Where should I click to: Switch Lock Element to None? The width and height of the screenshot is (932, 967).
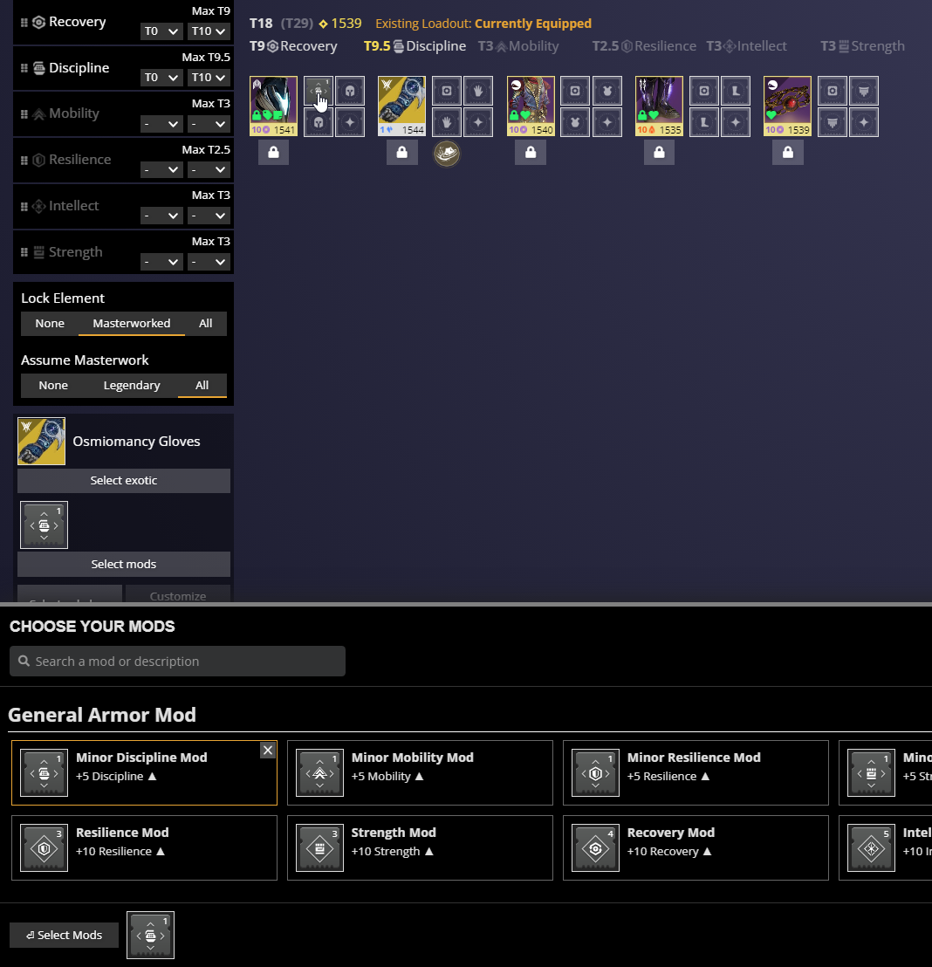[50, 323]
